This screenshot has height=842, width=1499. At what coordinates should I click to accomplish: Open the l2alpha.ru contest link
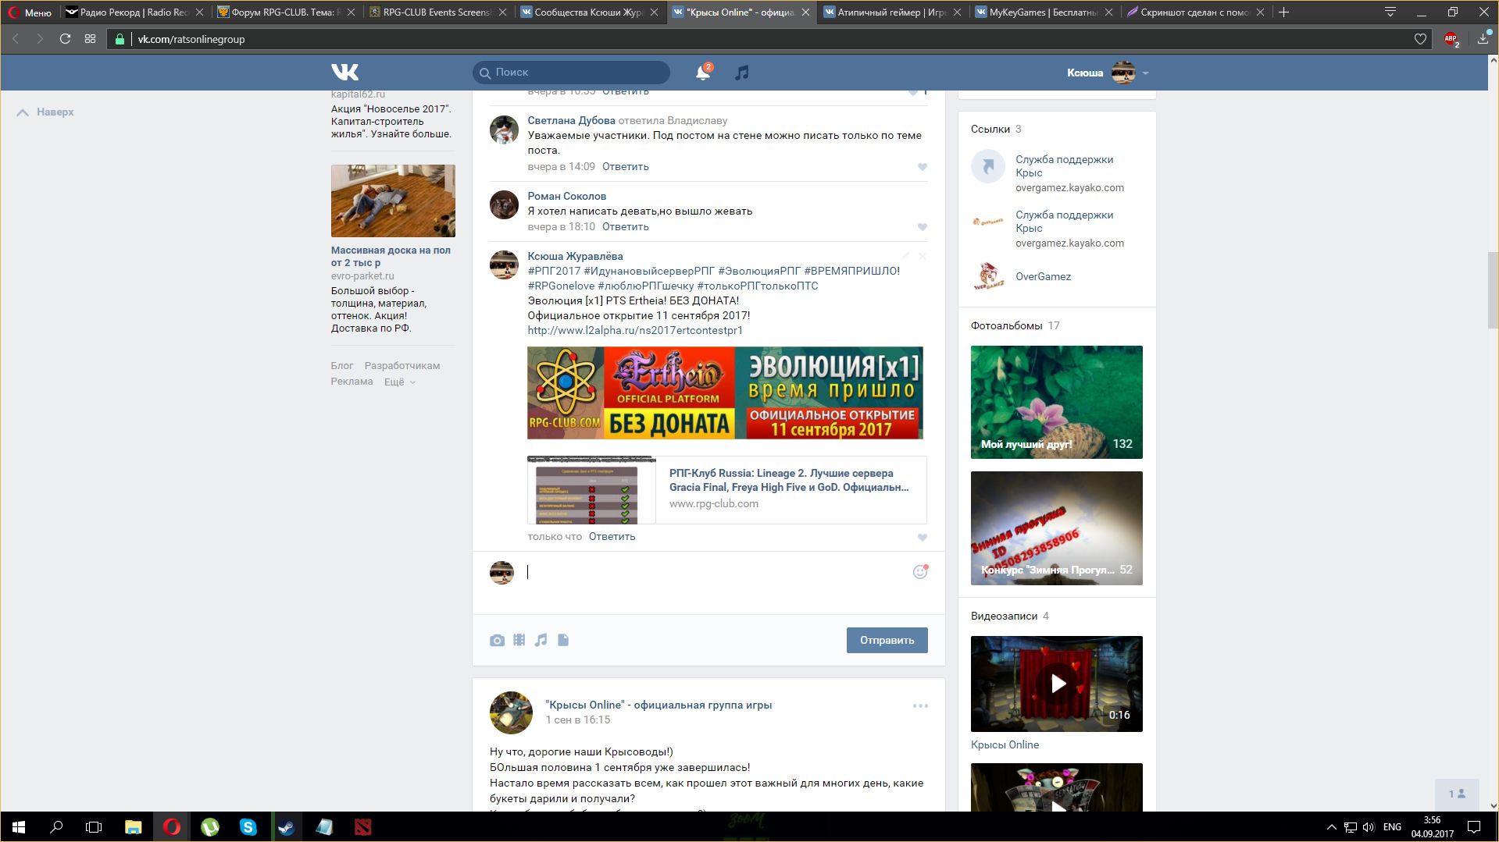[635, 331]
